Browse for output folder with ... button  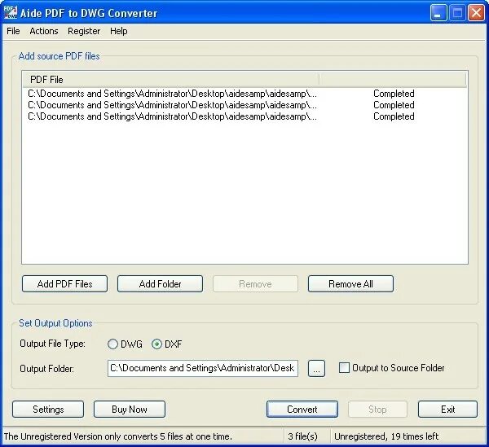pyautogui.click(x=316, y=369)
